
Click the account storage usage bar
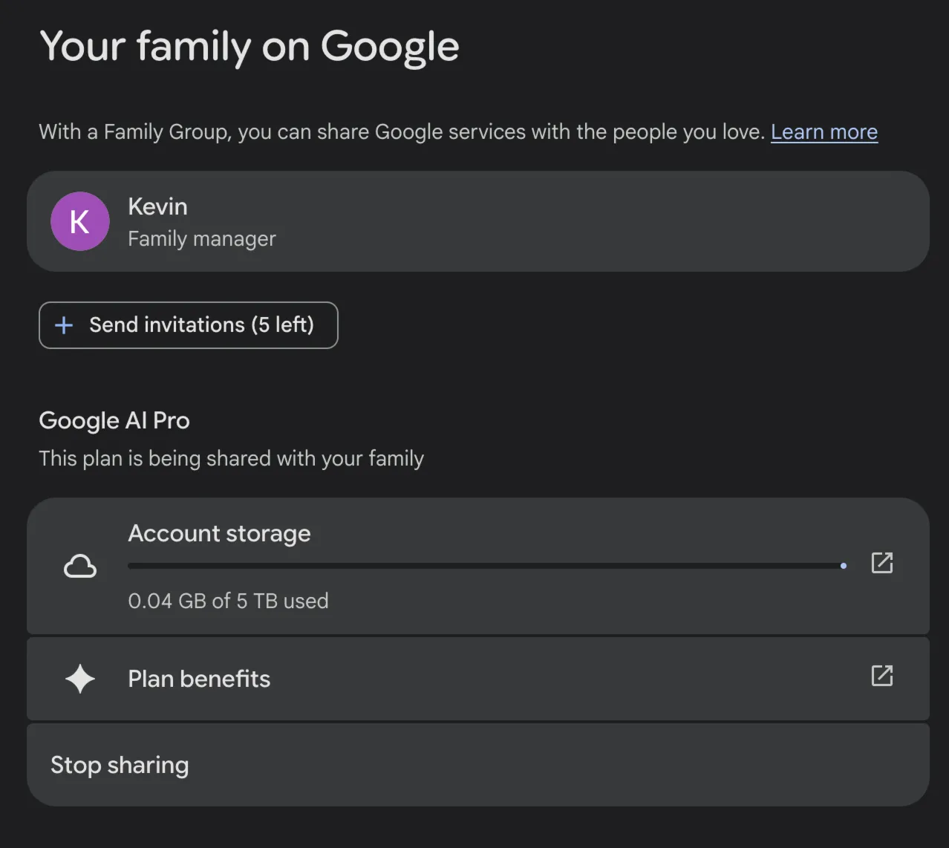coord(487,566)
